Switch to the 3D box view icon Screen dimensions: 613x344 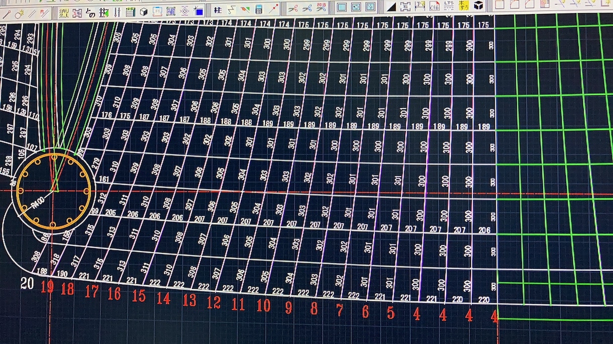click(x=144, y=12)
